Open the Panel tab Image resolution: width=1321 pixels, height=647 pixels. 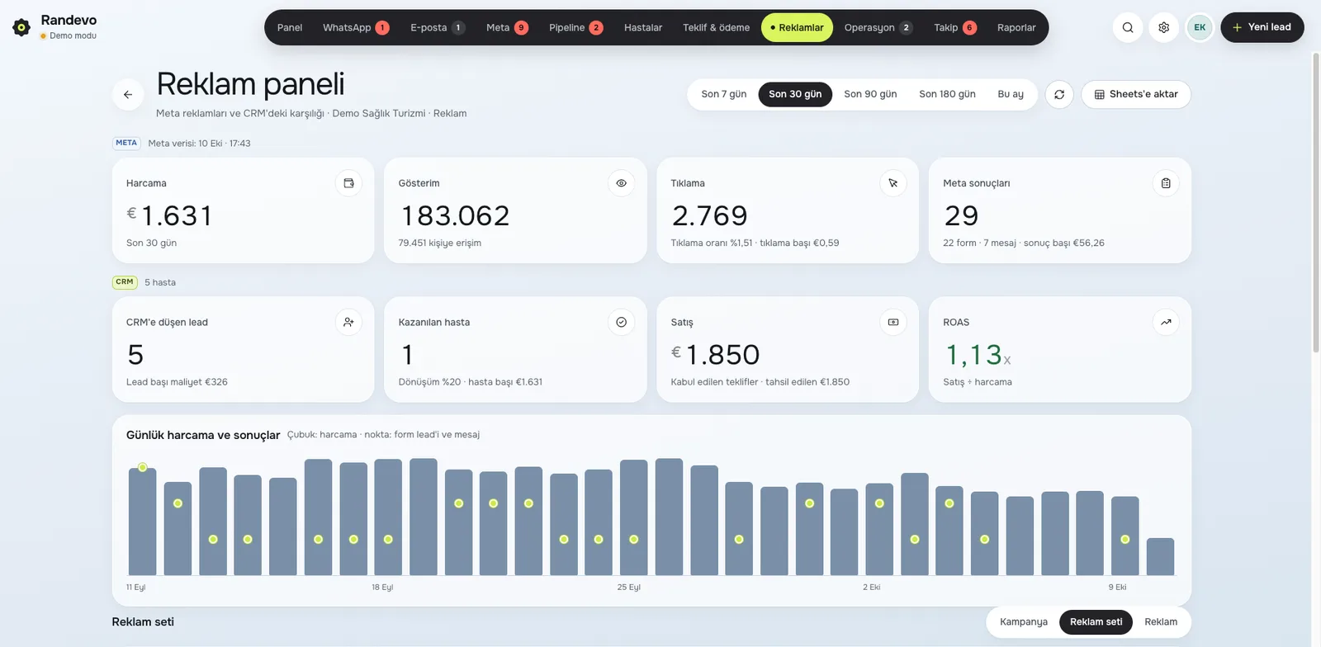(290, 27)
